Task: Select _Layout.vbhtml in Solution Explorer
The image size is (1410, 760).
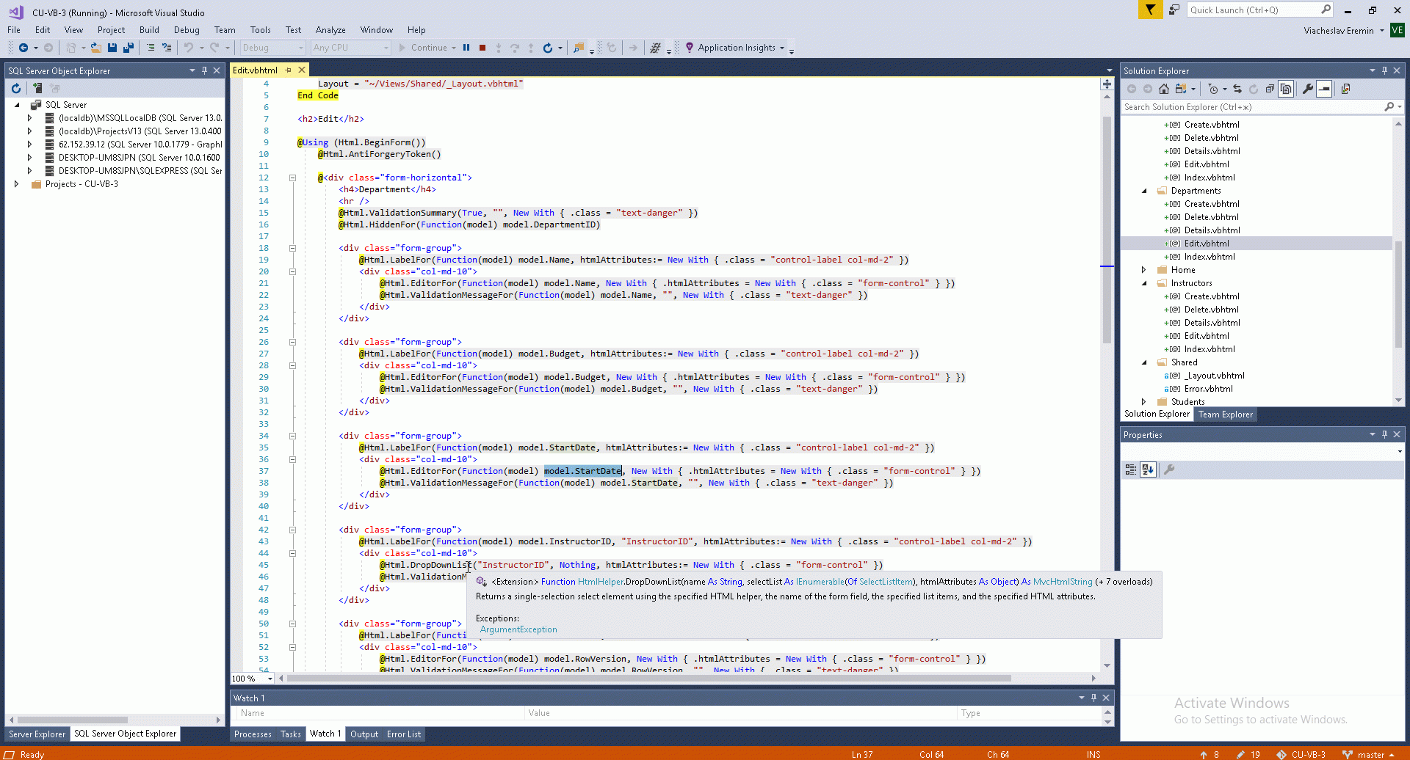Action: (1214, 376)
